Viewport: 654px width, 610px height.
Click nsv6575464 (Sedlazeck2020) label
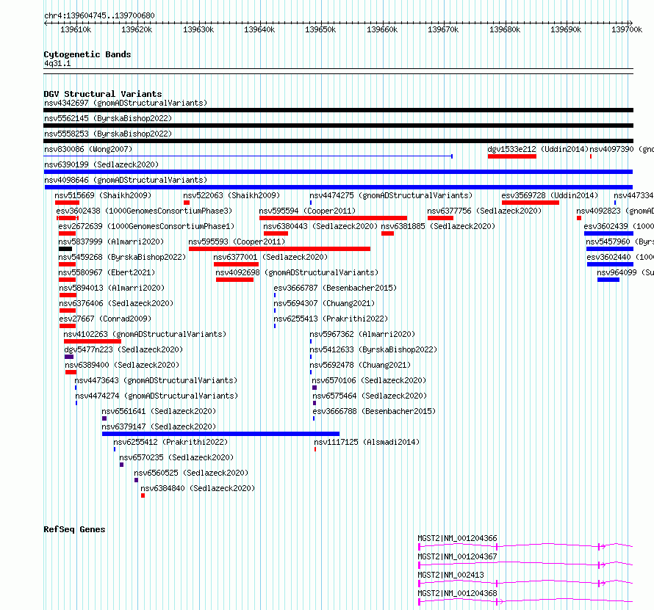[x=370, y=396]
